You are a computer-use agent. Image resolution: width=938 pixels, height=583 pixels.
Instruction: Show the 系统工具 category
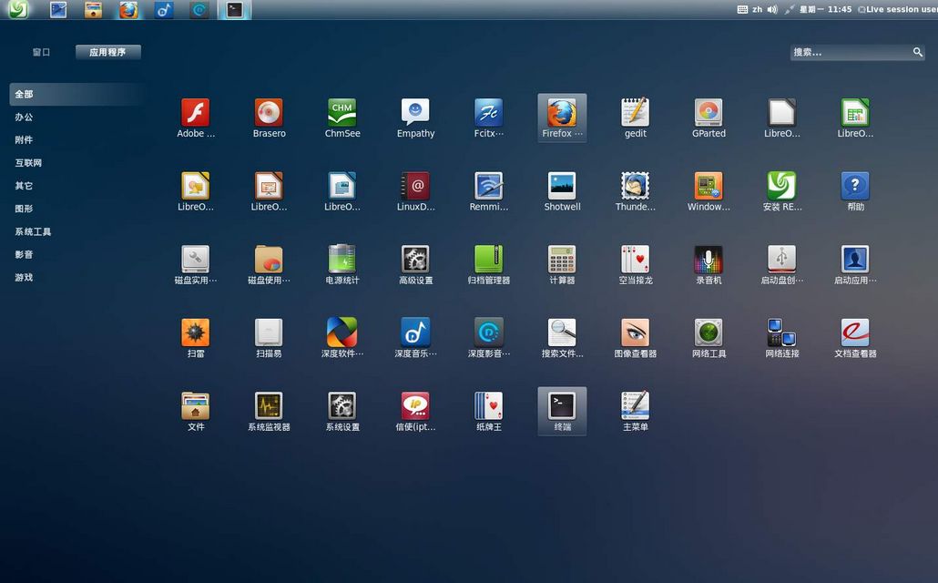33,232
